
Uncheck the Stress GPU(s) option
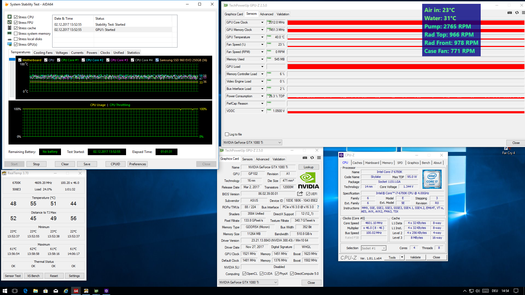16,45
